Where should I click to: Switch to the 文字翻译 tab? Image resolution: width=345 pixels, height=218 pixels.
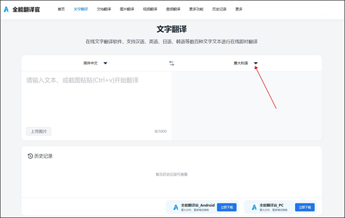(x=81, y=9)
